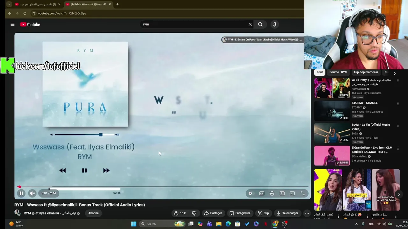Open the first Short with the yellow background
Image resolution: width=408 pixels, height=229 pixels.
pos(328,190)
